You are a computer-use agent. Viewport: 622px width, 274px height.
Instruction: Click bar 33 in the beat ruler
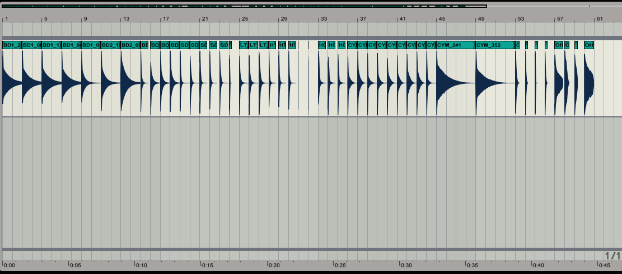pyautogui.click(x=324, y=19)
